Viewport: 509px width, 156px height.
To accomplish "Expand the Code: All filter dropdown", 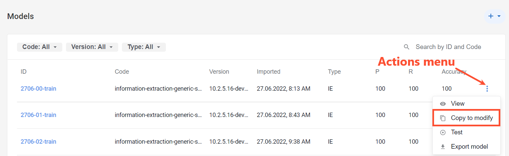I will 40,47.
